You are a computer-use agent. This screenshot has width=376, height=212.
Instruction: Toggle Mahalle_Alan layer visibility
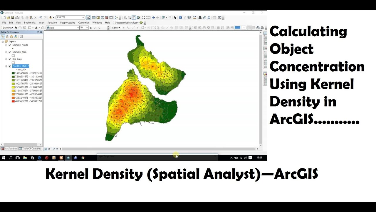pyautogui.click(x=10, y=52)
